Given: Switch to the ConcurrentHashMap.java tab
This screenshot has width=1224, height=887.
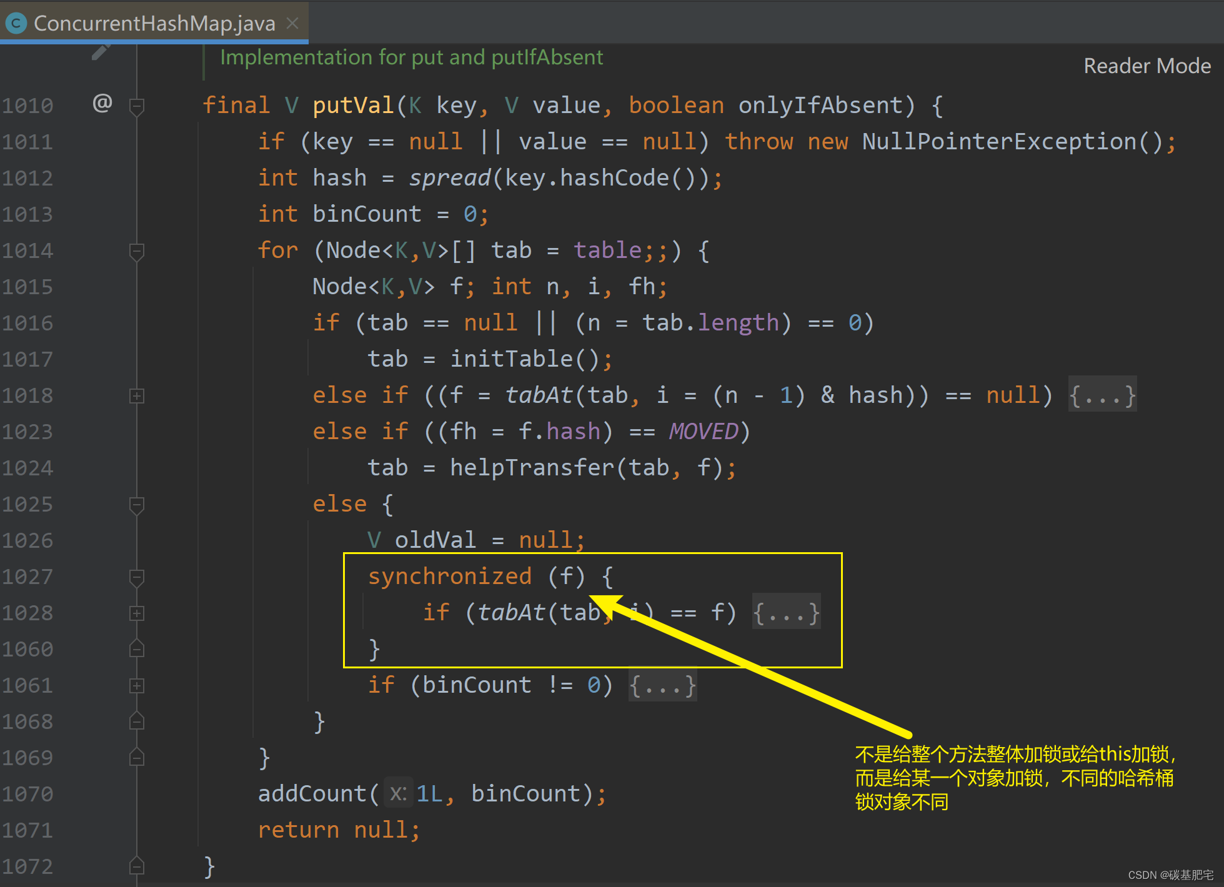Looking at the screenshot, I should coord(154,24).
